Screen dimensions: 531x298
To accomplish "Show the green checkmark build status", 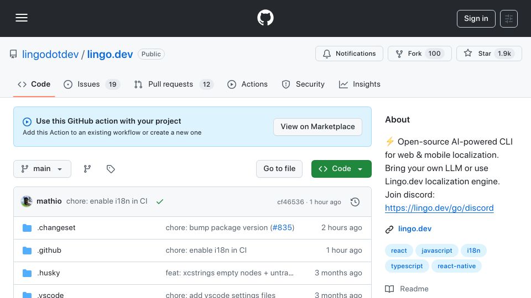I will click(160, 201).
